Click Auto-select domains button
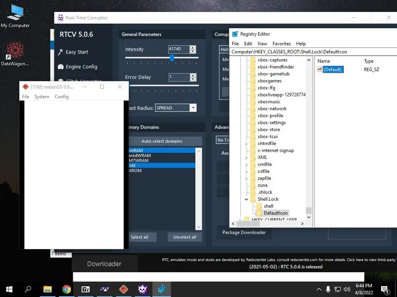Image resolution: width=397 pixels, height=297 pixels. [165, 141]
